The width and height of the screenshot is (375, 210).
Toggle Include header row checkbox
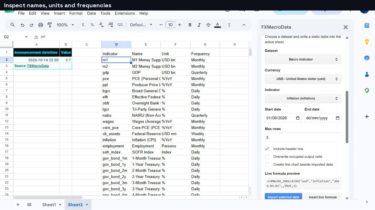point(267,149)
